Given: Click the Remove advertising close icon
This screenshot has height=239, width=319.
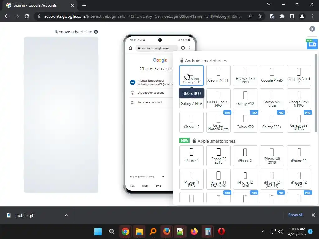Looking at the screenshot, I should click(96, 32).
